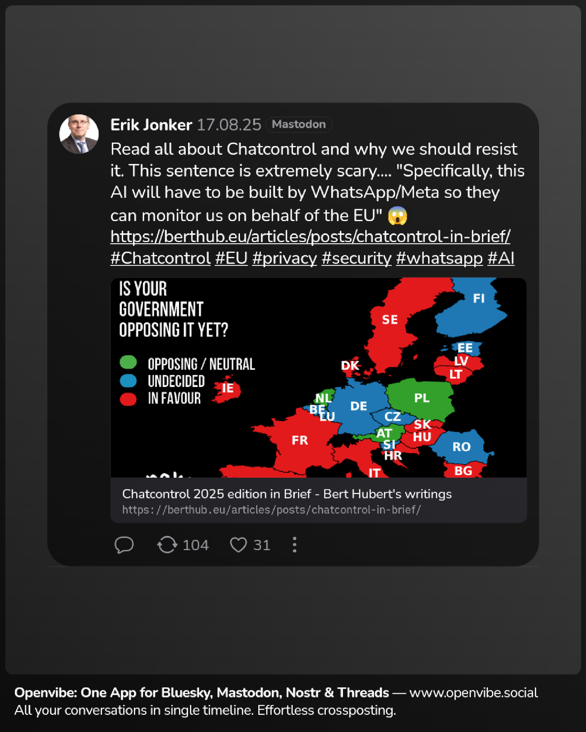This screenshot has height=732, width=586.
Task: Open the #security hashtag
Action: coord(356,258)
